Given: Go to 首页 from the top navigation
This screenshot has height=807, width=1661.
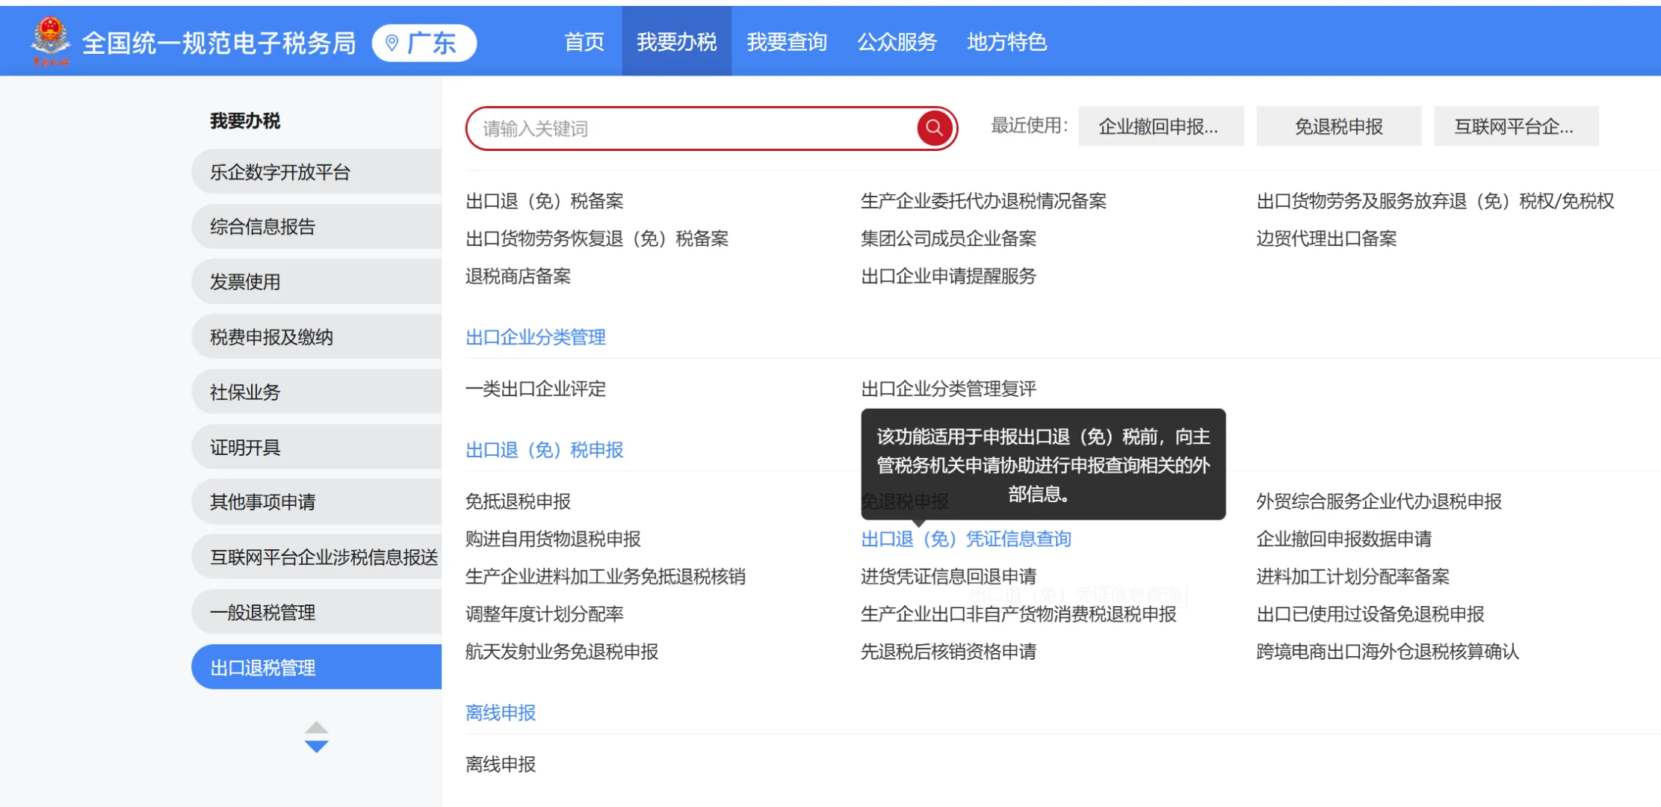Looking at the screenshot, I should [x=584, y=42].
